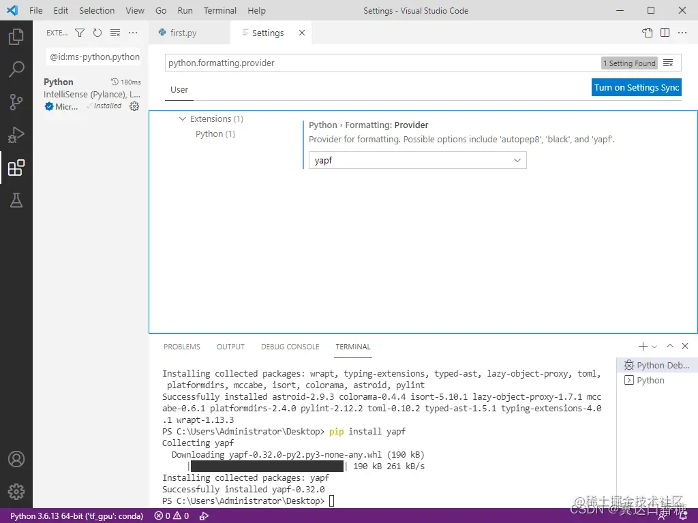Screen dimensions: 698x523
Task: Click the Installed label on Python extension
Action: (x=107, y=106)
